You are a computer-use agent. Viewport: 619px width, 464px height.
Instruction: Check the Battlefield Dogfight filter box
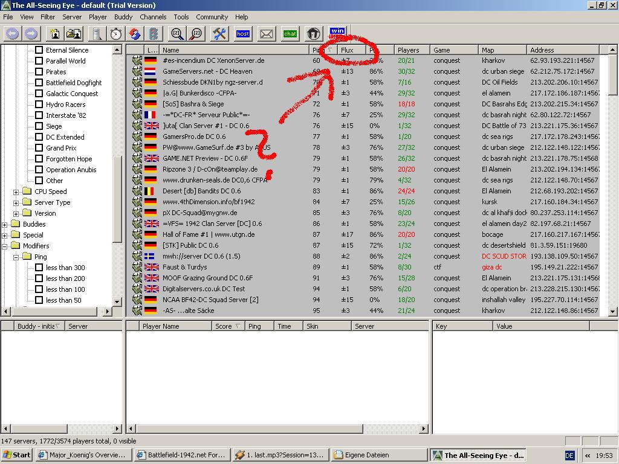click(x=39, y=82)
